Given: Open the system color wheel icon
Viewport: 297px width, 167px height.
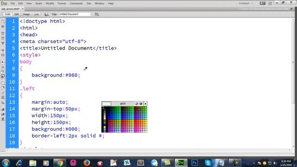Looking at the screenshot, I should [141, 104].
